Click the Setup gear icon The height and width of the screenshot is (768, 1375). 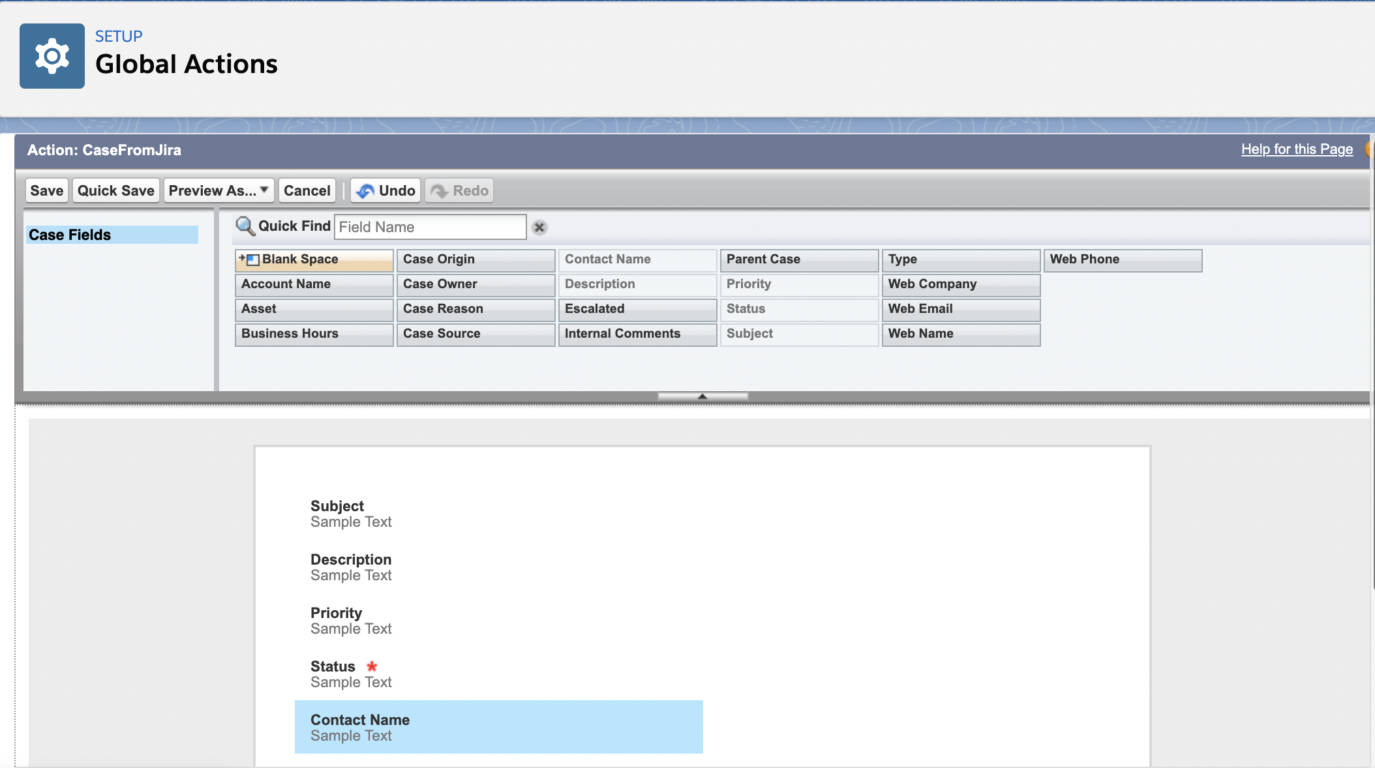tap(52, 56)
